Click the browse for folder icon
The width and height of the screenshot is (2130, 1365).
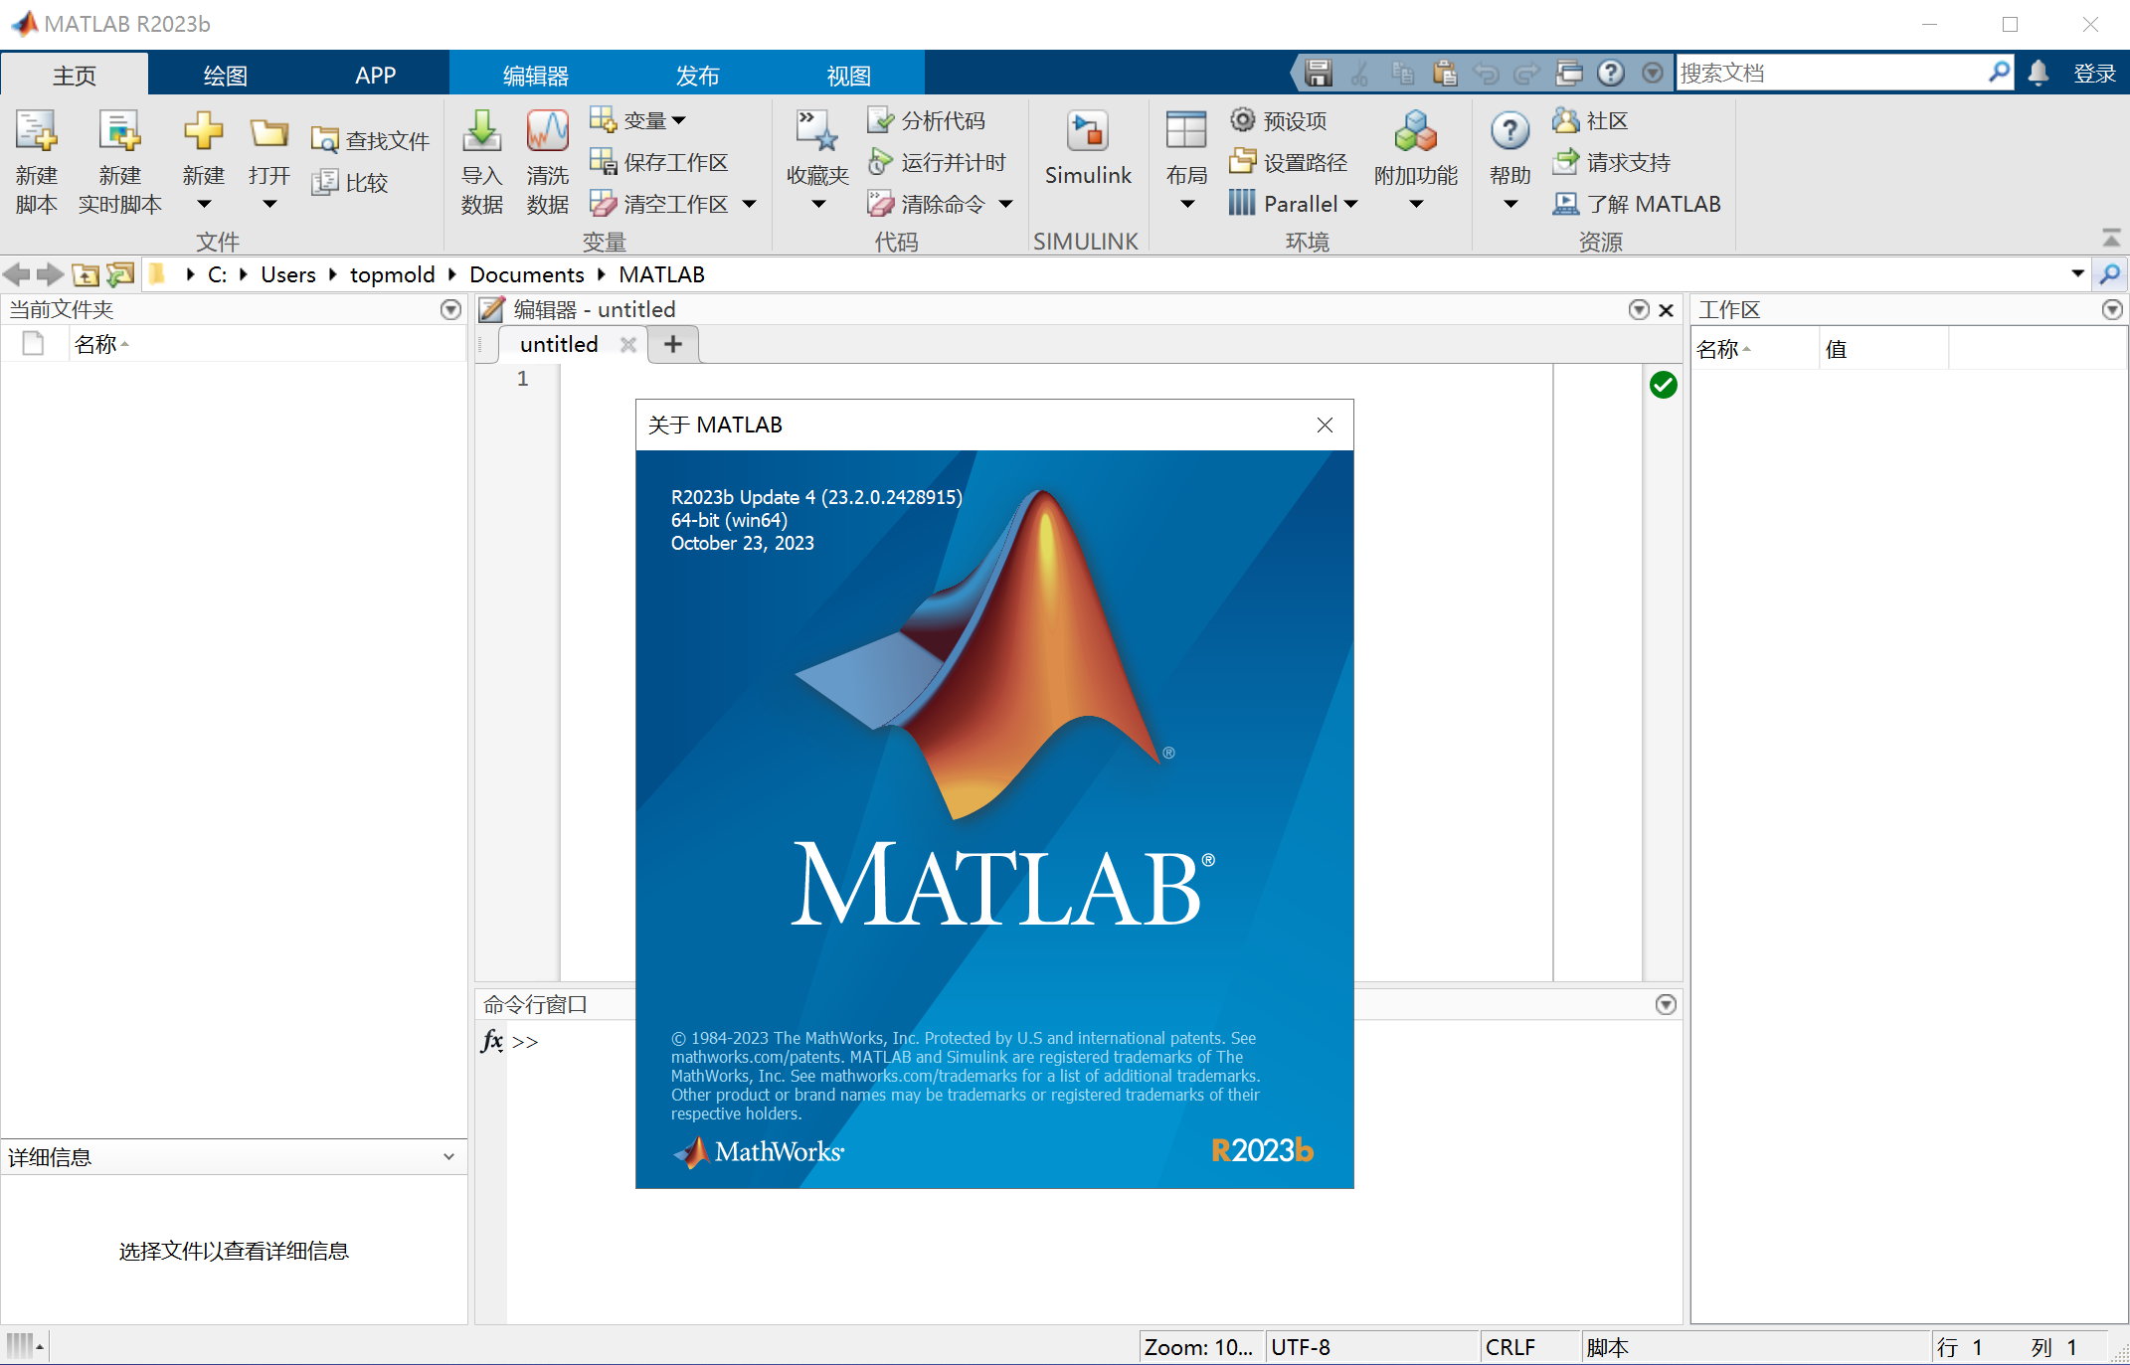[120, 274]
